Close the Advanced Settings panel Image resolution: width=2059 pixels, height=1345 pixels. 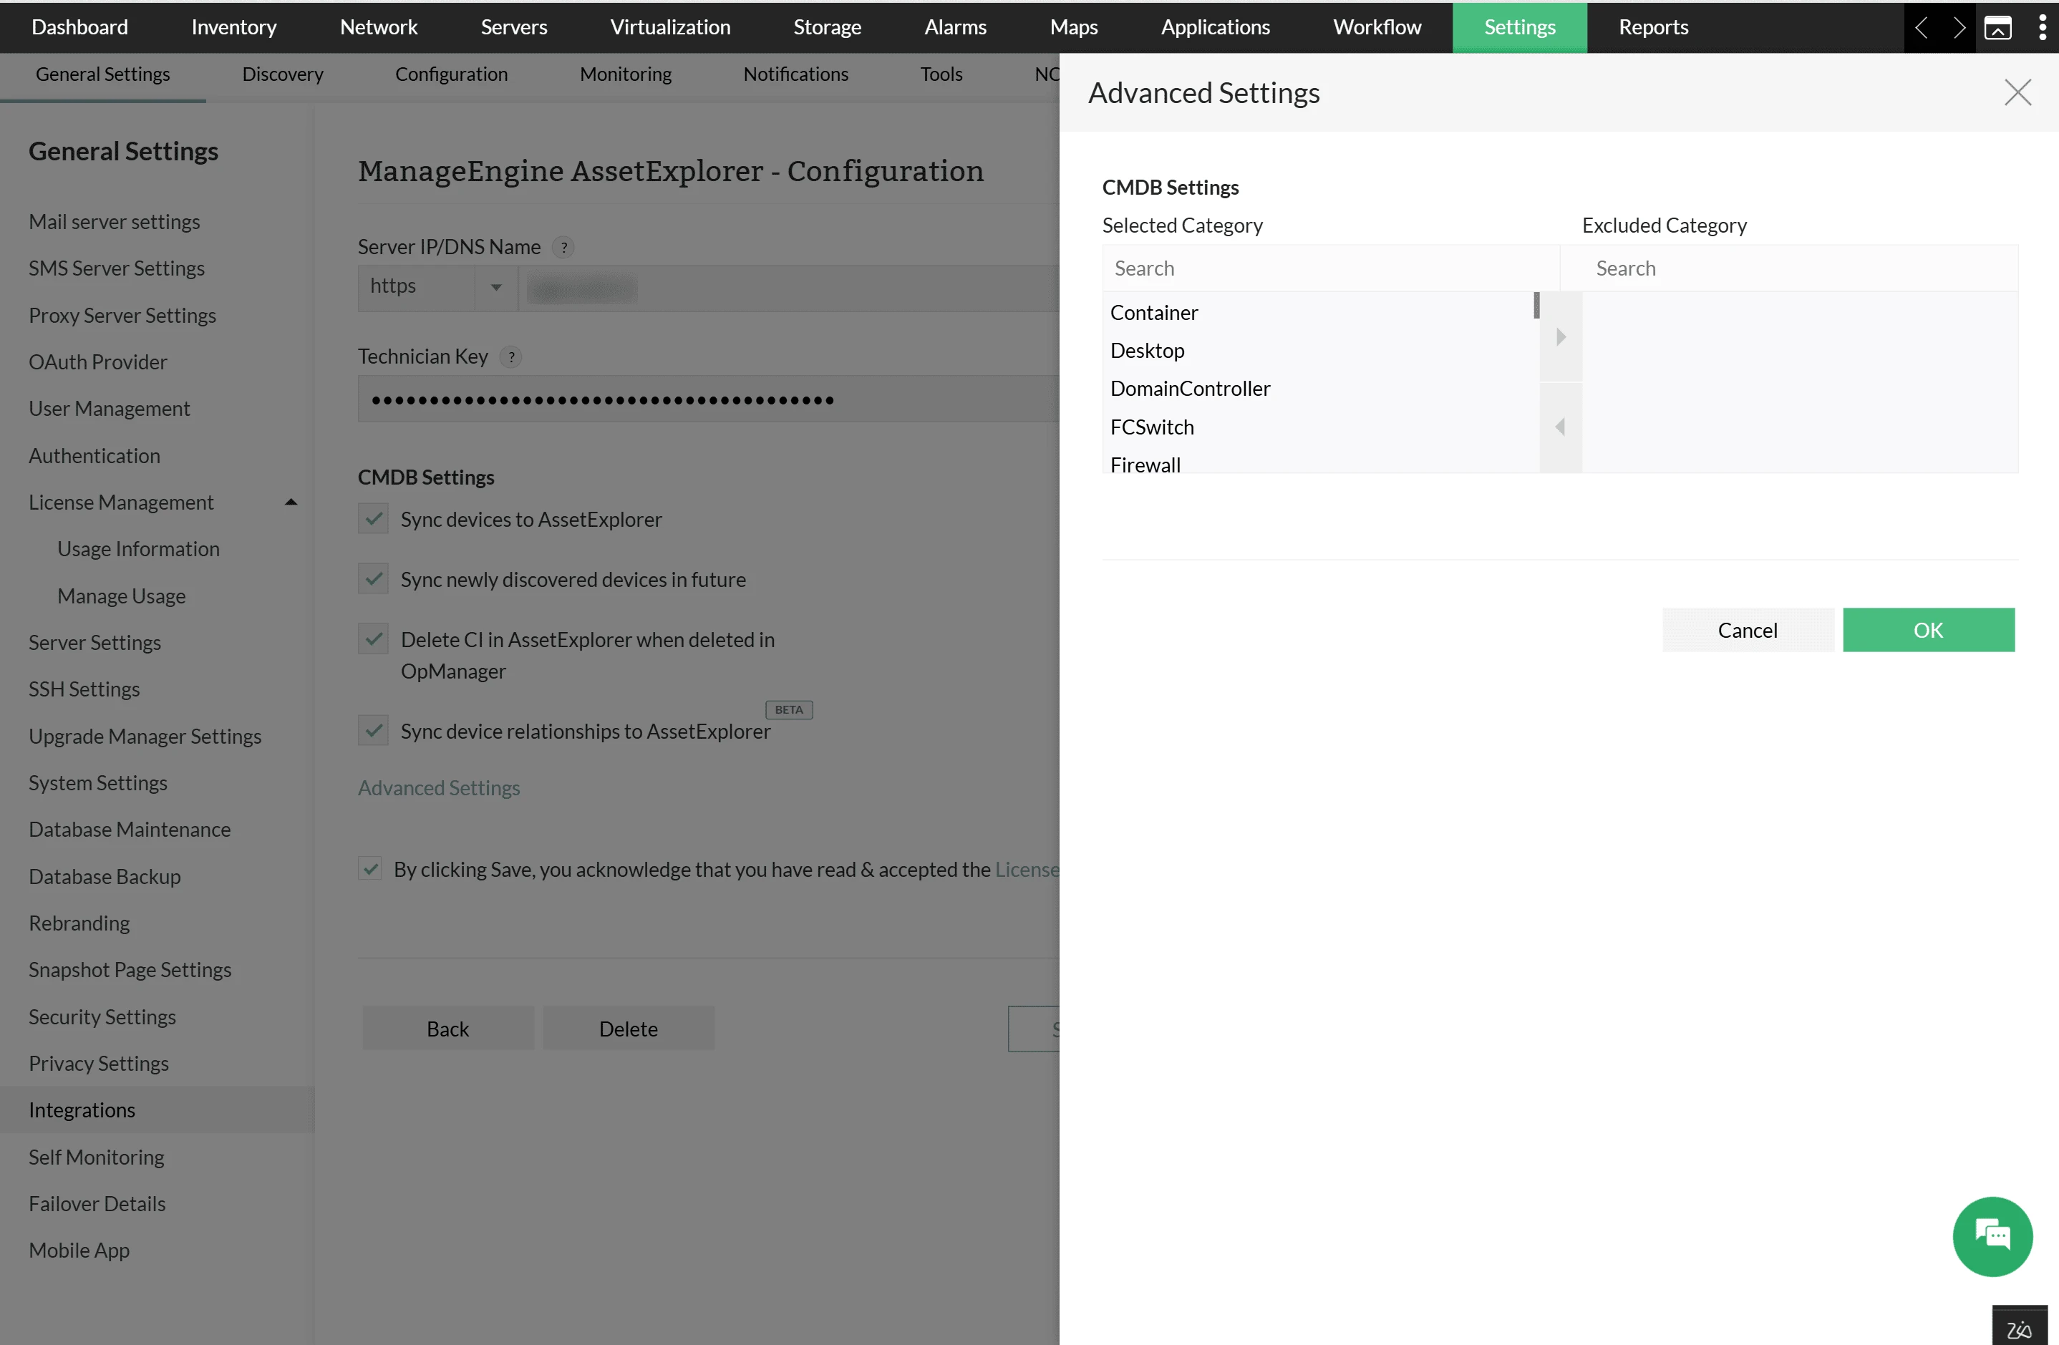point(2017,92)
